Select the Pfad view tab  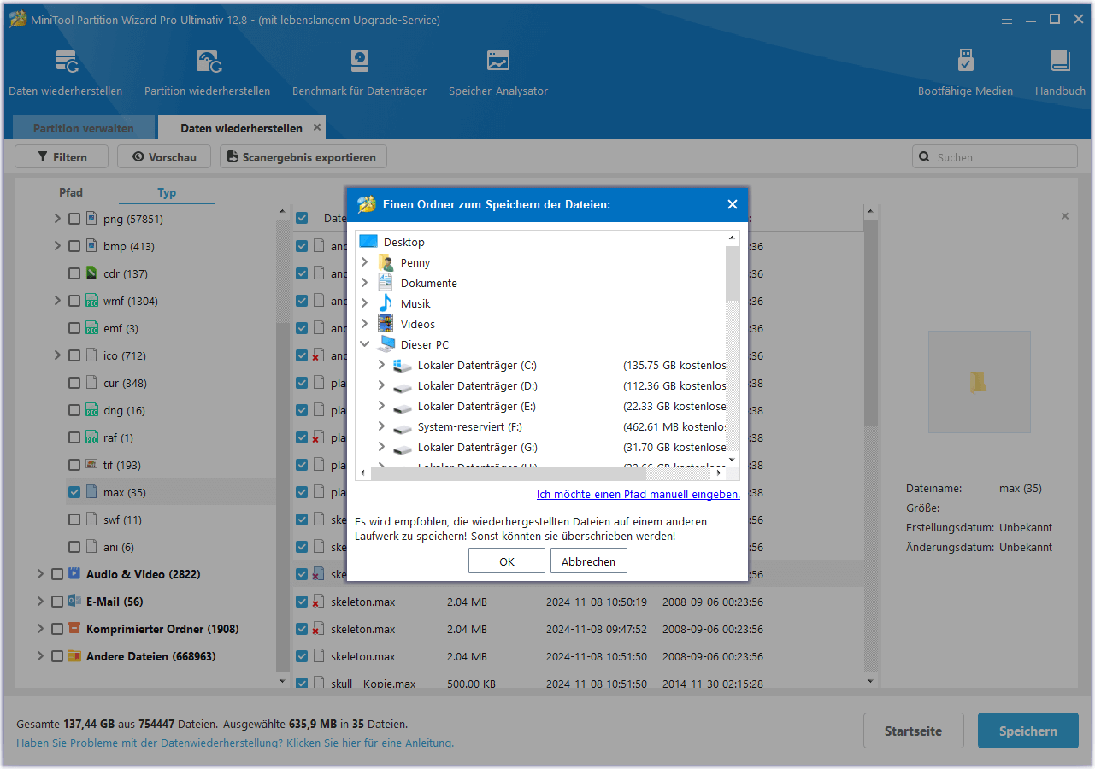pyautogui.click(x=71, y=192)
